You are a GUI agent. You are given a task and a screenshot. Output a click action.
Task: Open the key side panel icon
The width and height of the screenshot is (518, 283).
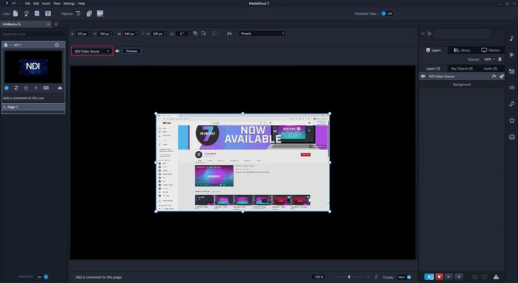512,104
